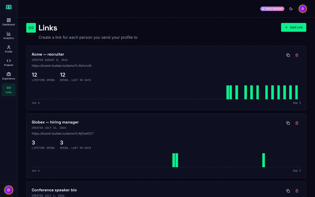Viewport: 315px width, 197px height.
Task: Click the Globex — hiring manager title
Action: pos(55,122)
